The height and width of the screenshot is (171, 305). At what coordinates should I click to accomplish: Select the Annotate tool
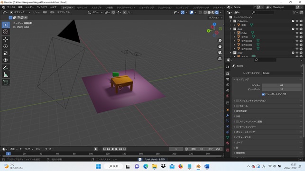point(6,68)
